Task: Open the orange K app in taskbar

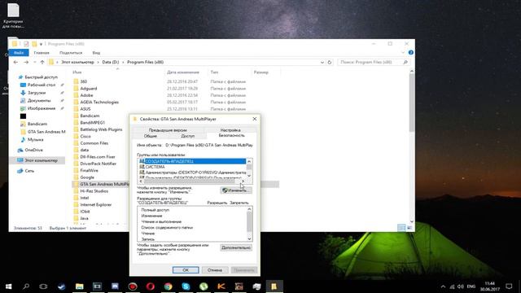Action: [221, 286]
